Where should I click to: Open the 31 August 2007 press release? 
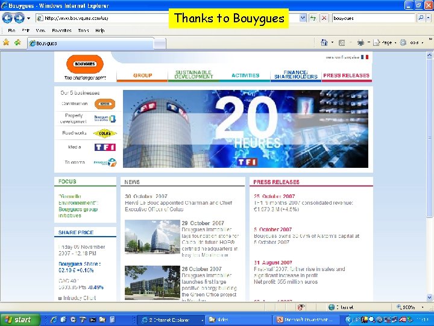[300, 272]
